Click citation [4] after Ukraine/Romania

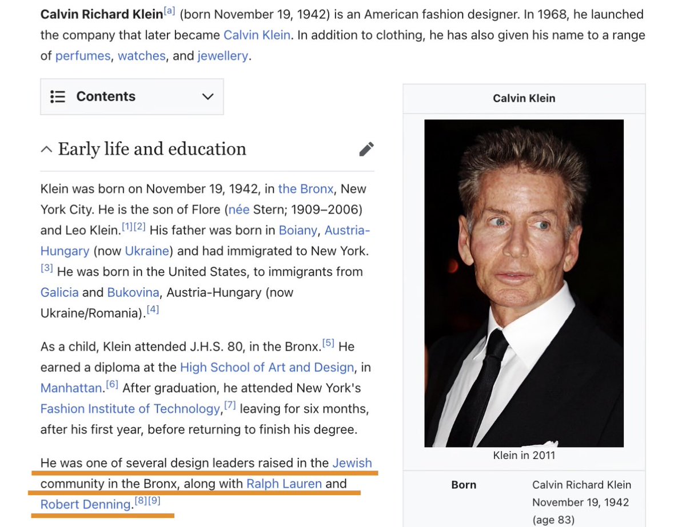[x=153, y=310]
